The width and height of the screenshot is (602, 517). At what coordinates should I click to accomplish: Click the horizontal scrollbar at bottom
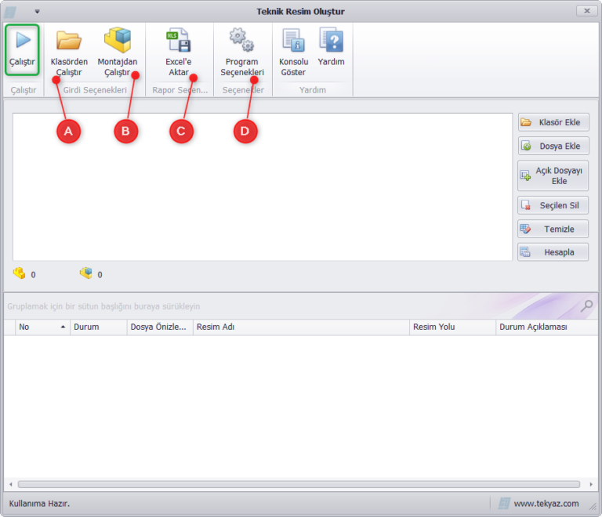[298, 484]
